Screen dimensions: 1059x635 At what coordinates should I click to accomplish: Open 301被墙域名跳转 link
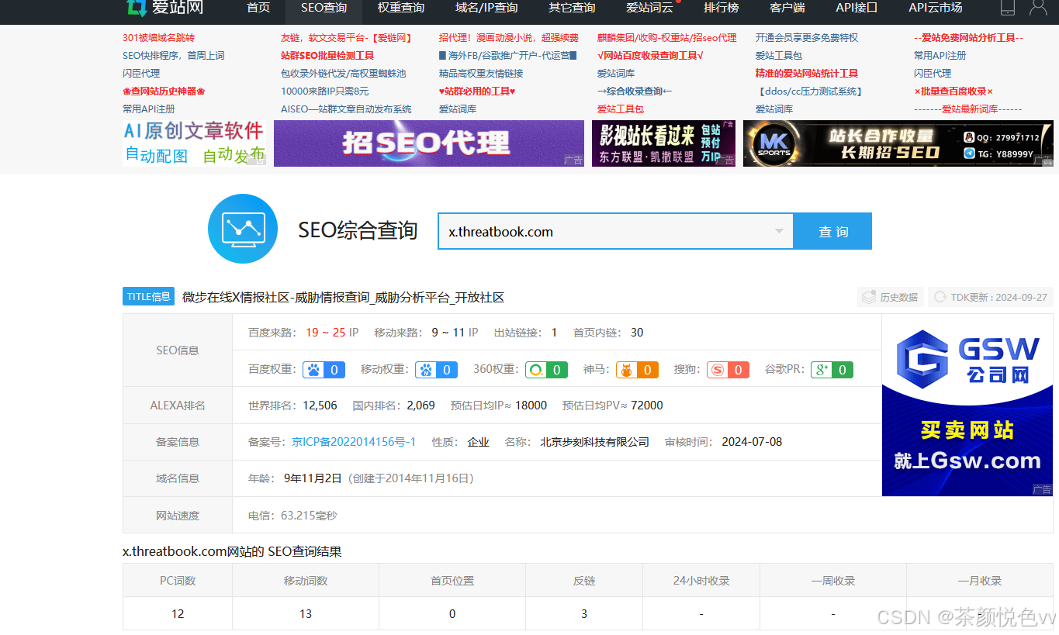(x=159, y=38)
